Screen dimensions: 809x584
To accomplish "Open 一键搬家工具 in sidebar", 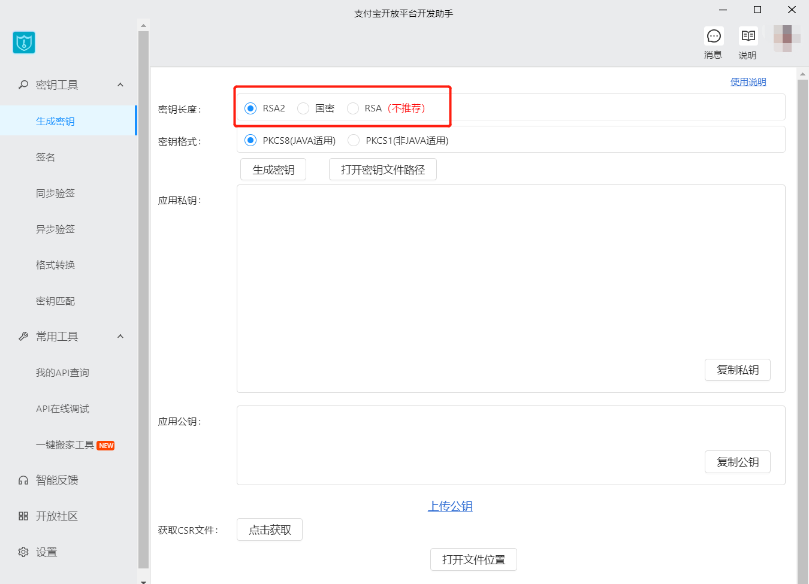I will [68, 444].
